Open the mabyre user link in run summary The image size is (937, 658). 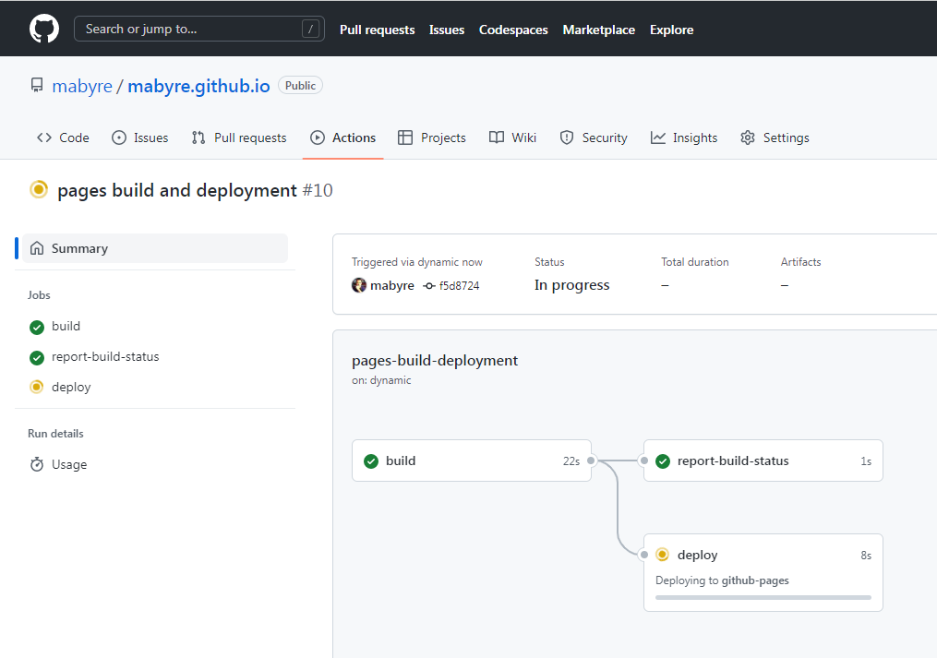[392, 286]
